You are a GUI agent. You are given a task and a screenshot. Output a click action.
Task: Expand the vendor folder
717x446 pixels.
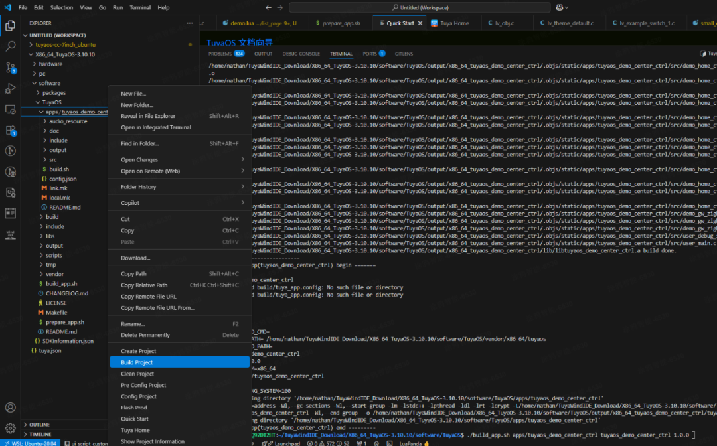point(54,274)
